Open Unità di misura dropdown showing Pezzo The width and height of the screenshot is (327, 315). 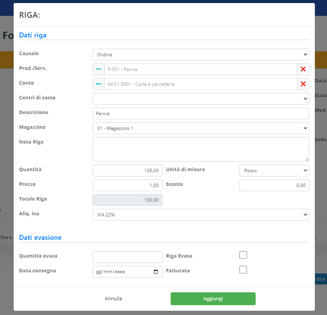pos(274,171)
